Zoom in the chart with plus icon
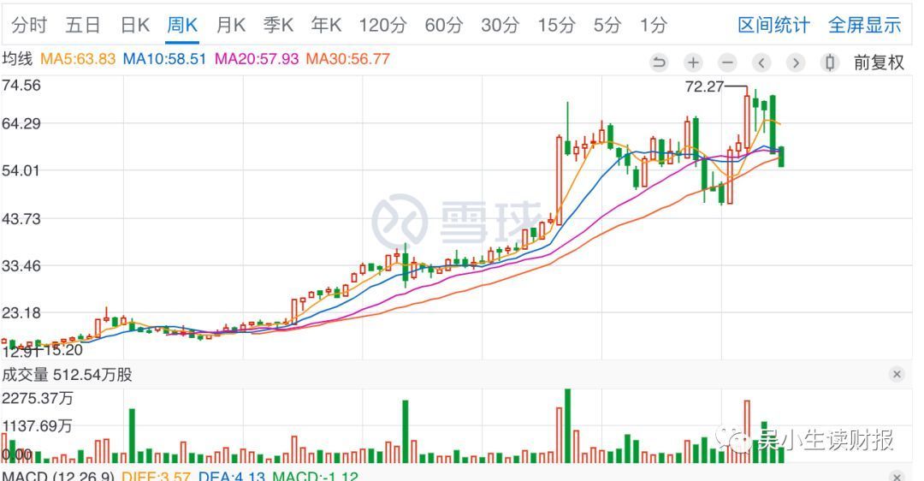 693,62
